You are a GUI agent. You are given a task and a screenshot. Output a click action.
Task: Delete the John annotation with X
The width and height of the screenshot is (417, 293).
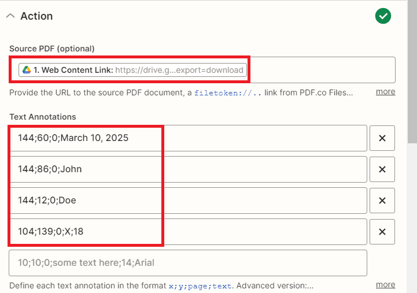382,169
